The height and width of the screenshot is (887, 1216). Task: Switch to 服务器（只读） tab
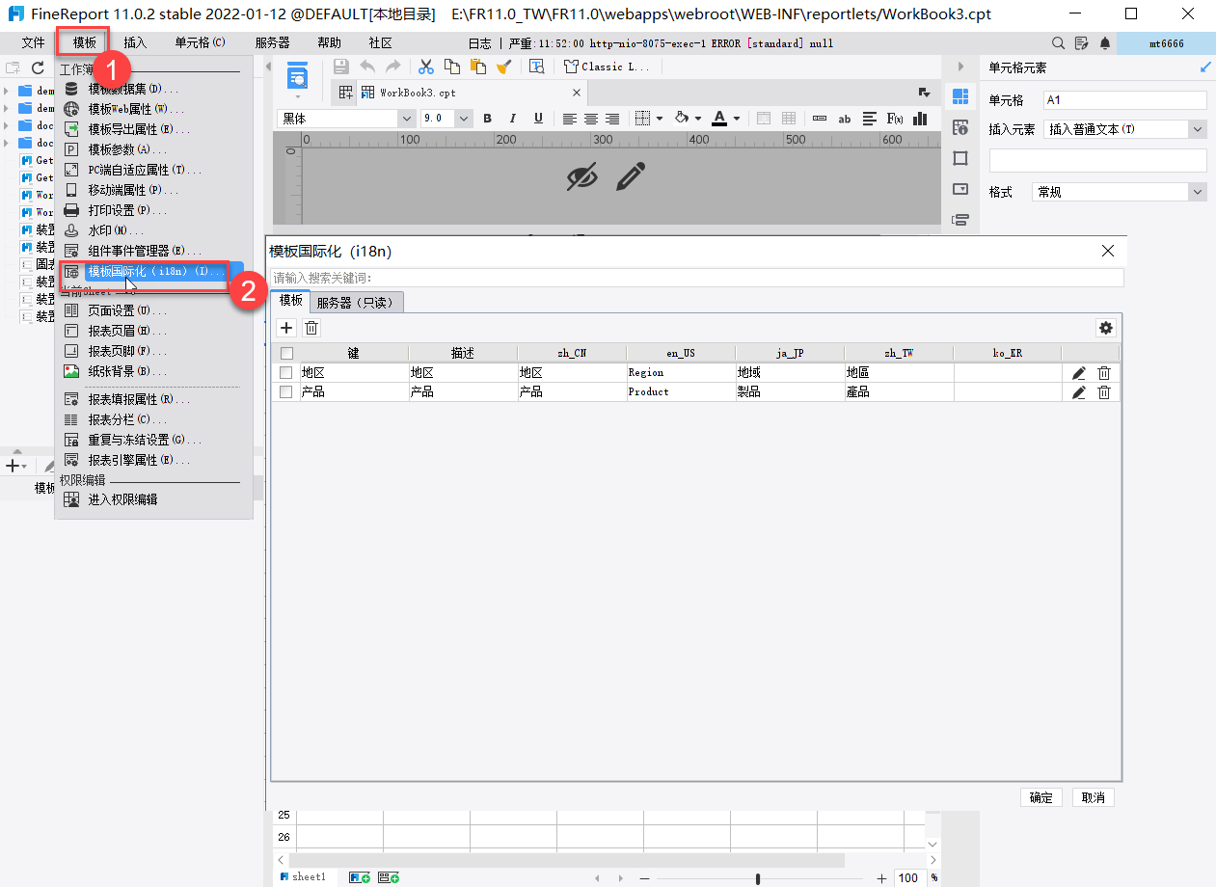357,302
